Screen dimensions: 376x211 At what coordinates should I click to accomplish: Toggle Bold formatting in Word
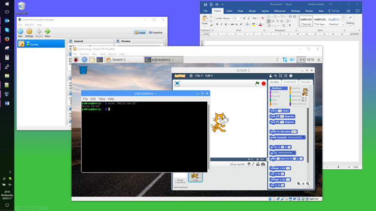pyautogui.click(x=218, y=24)
